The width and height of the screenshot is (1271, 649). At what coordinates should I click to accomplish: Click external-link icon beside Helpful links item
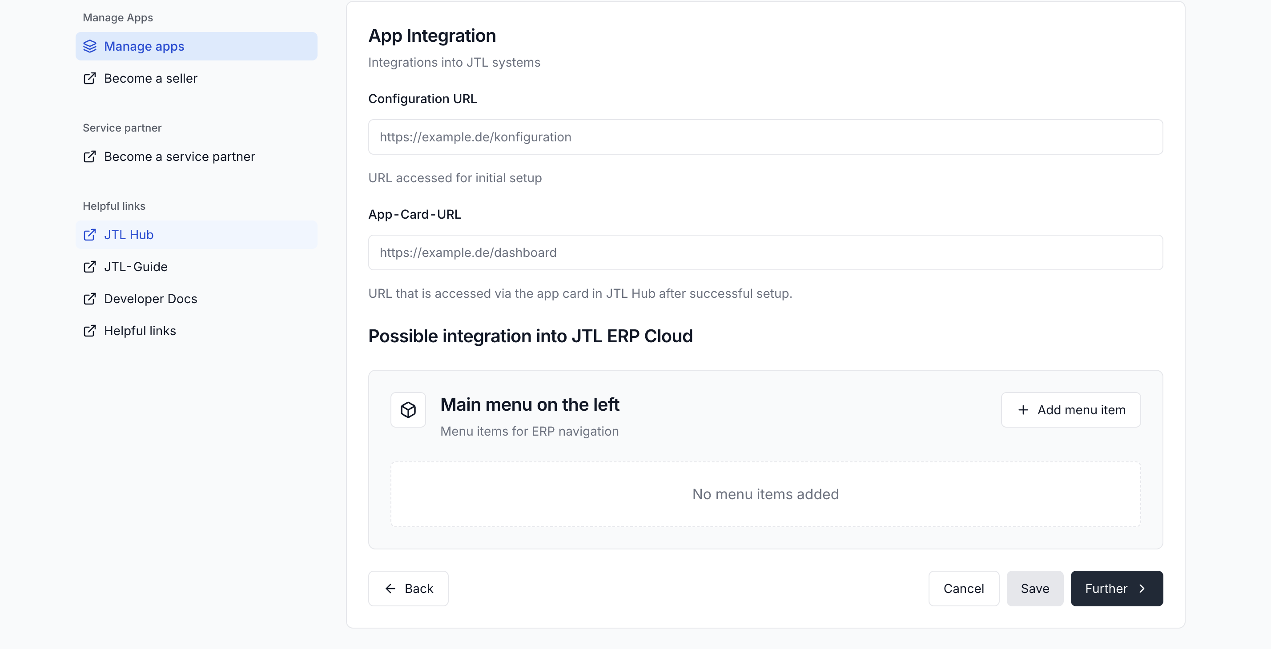coord(90,331)
